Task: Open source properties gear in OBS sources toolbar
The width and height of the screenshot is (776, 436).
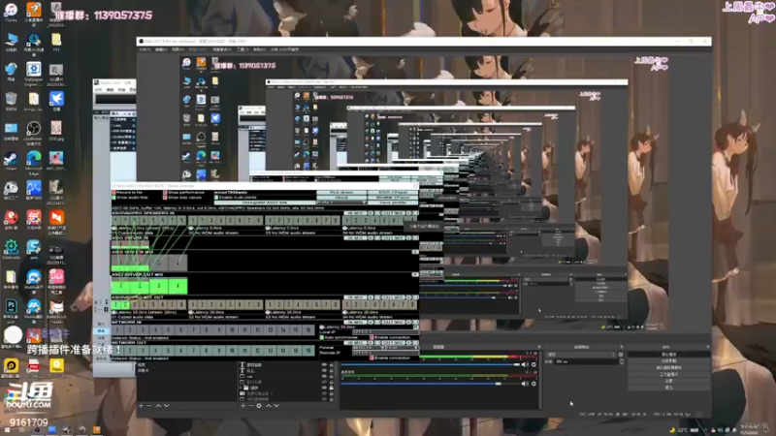Action: 259,405
